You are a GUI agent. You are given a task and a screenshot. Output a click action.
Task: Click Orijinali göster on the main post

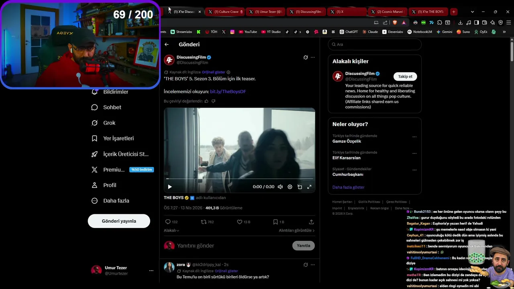click(x=213, y=72)
